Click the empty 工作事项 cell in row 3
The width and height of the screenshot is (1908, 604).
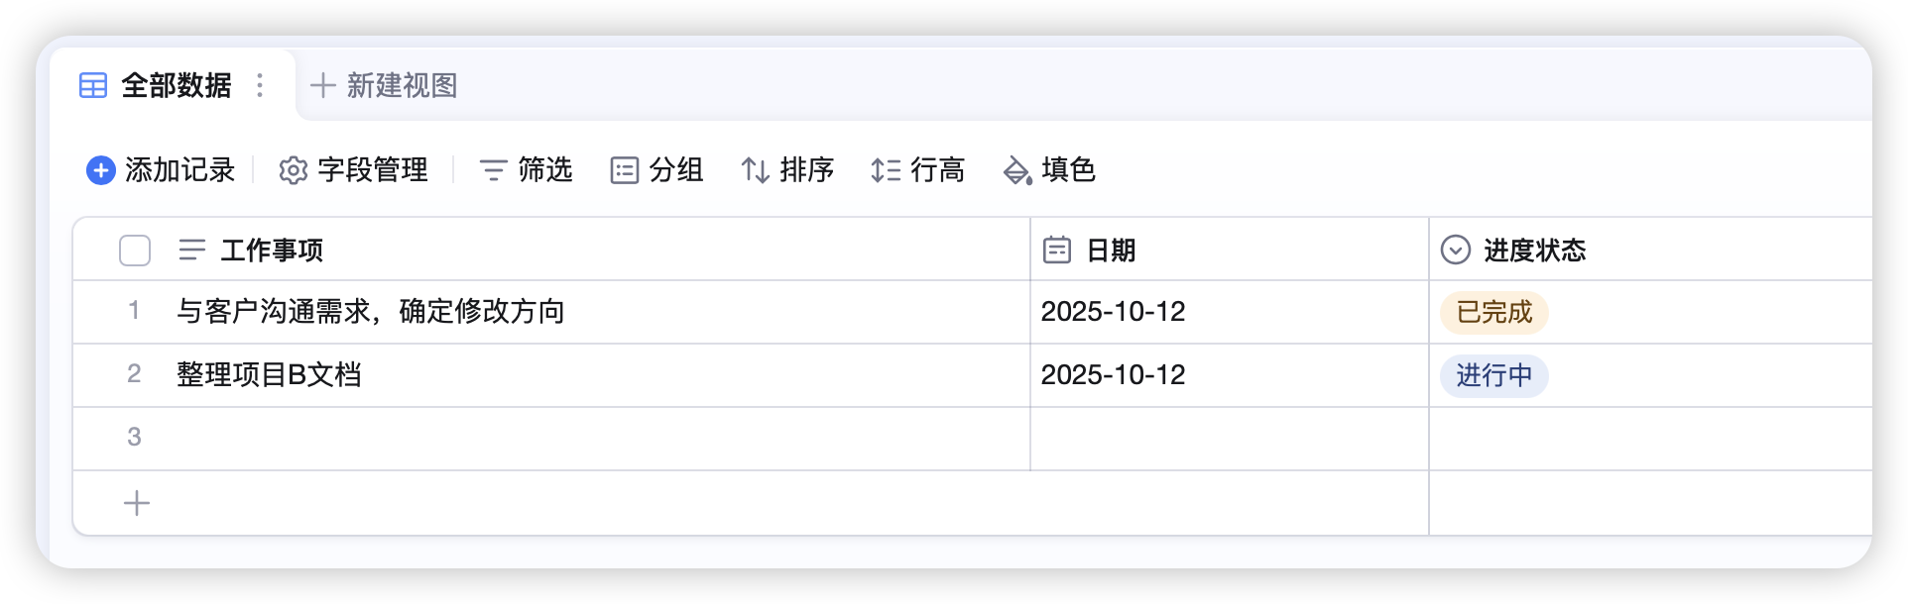(595, 438)
